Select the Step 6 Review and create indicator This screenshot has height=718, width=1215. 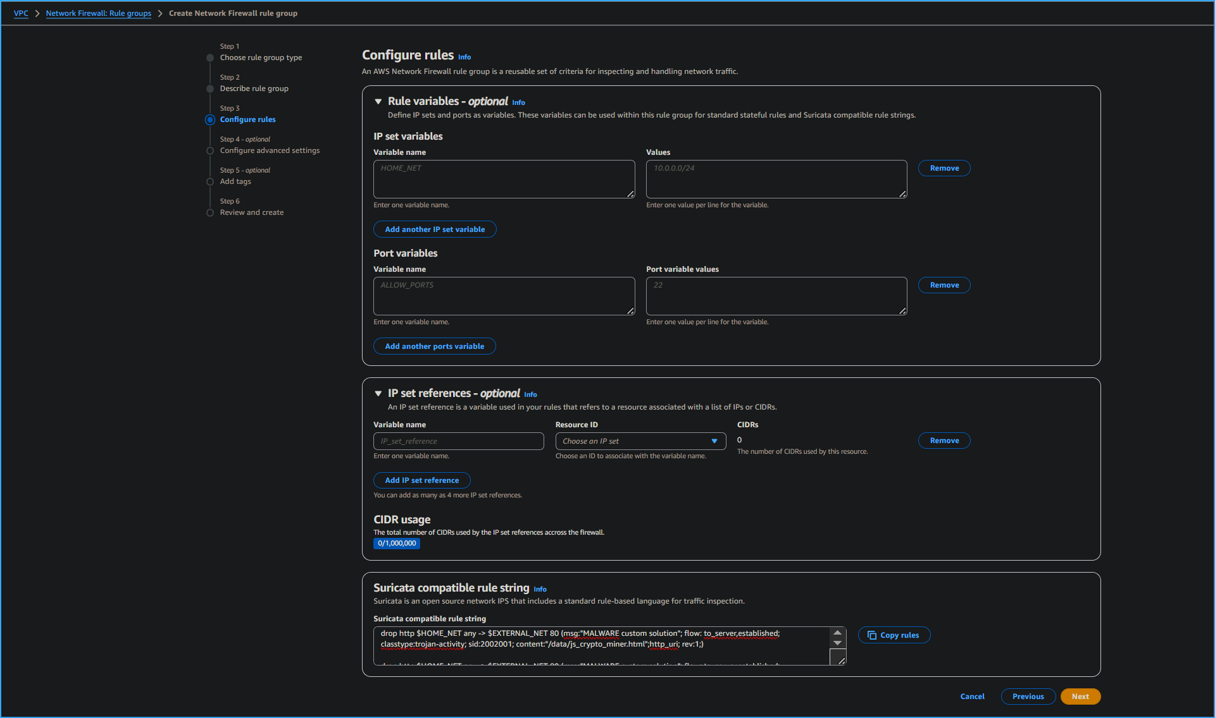click(209, 212)
